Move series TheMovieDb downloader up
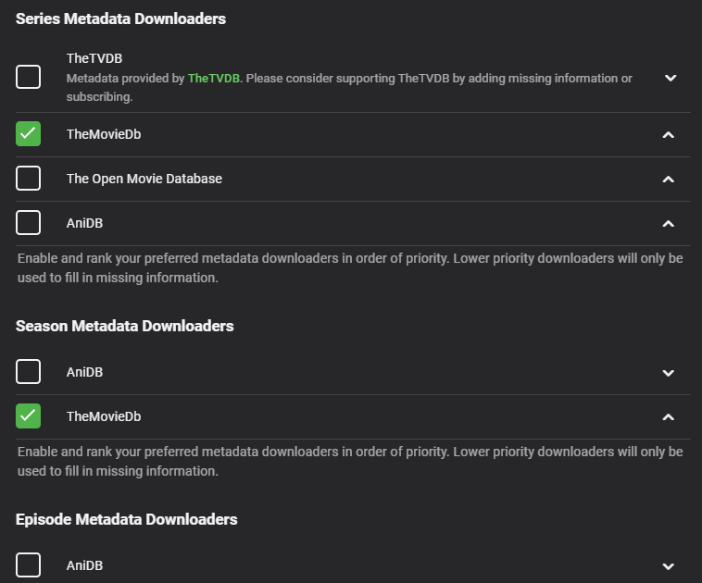702x583 pixels. [x=669, y=135]
